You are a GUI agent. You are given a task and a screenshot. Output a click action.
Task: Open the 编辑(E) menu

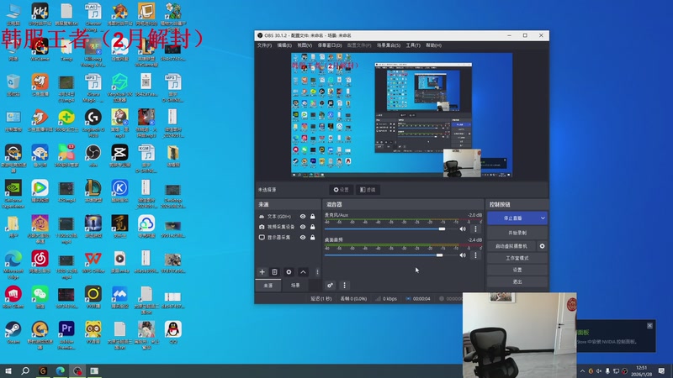click(284, 45)
